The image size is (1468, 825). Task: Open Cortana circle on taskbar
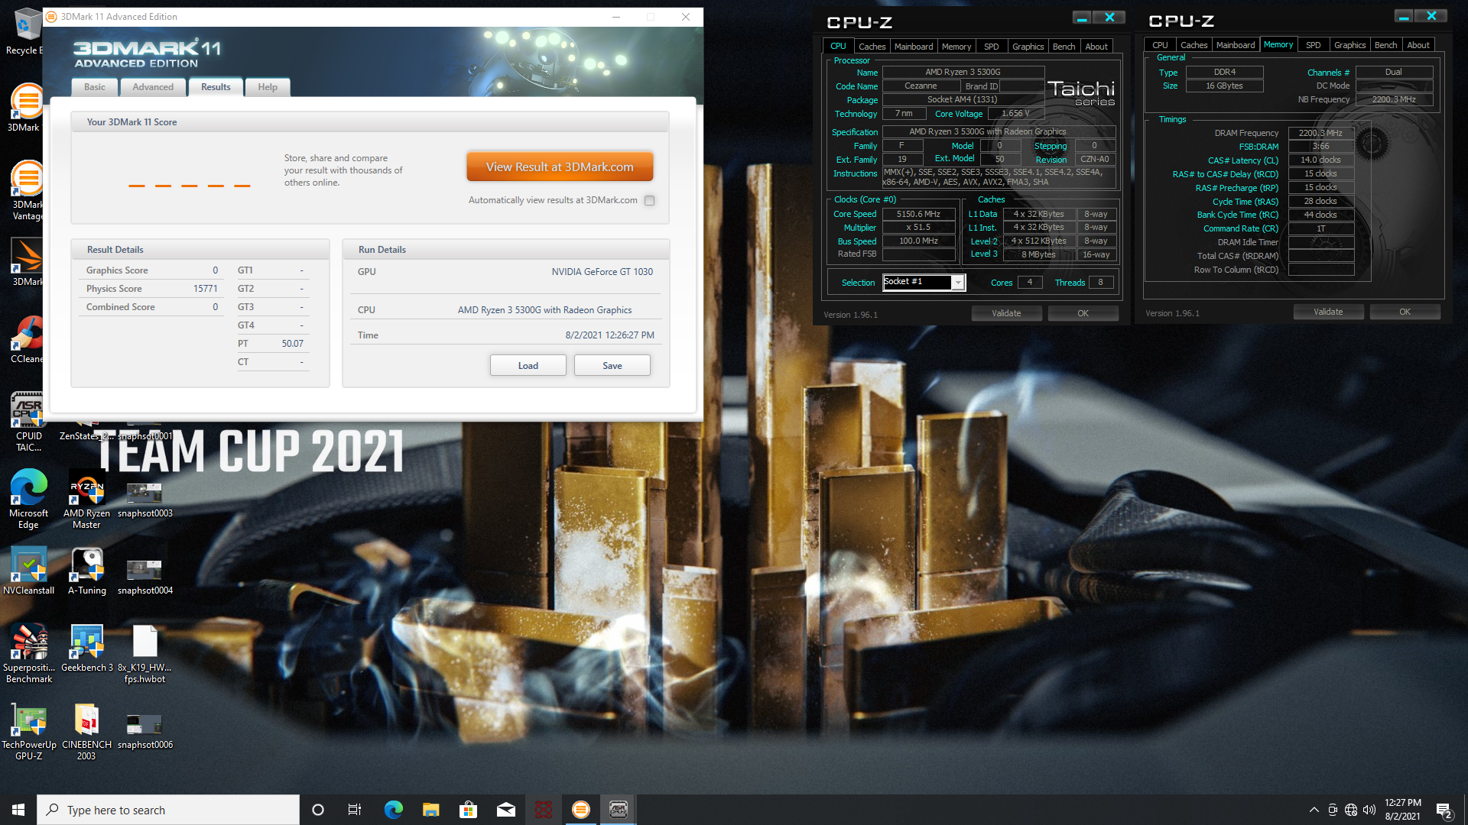318,810
